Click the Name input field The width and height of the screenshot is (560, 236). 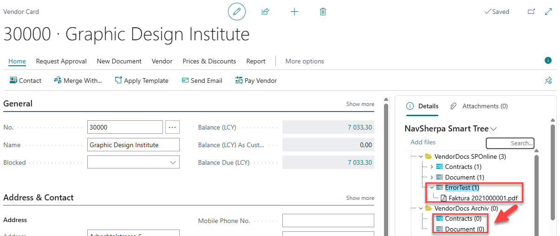coord(133,145)
